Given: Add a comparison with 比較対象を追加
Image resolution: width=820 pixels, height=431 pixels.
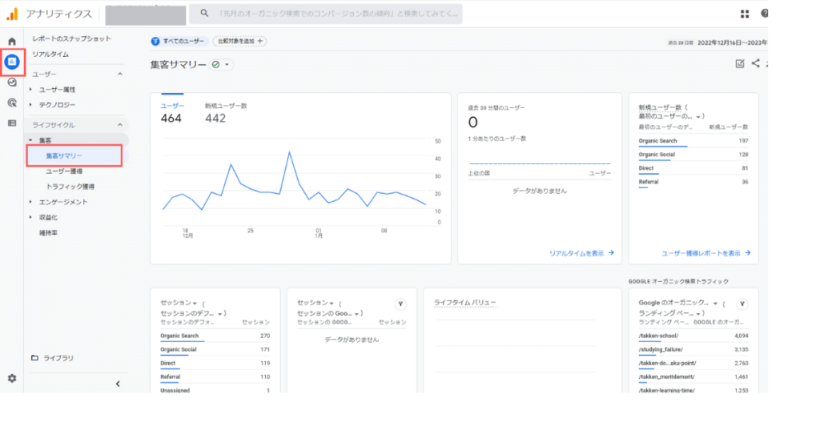Looking at the screenshot, I should point(239,41).
